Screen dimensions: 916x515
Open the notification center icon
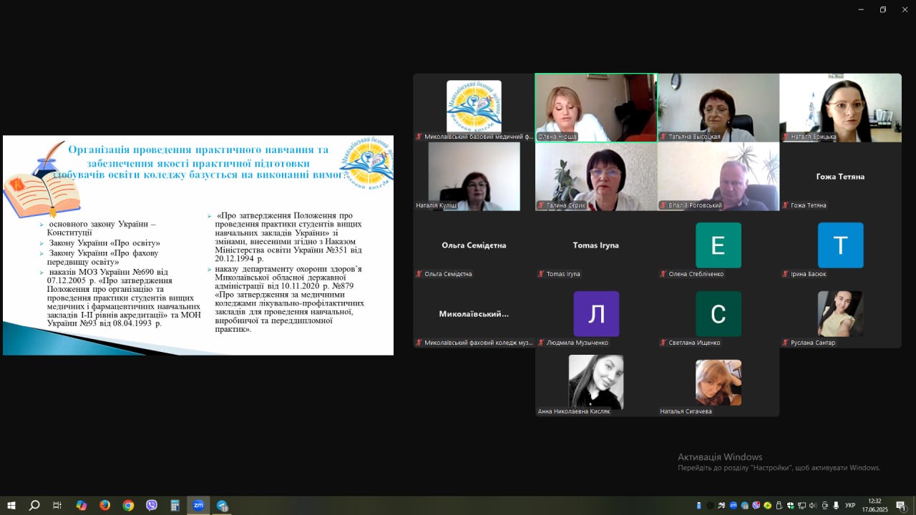pyautogui.click(x=901, y=506)
